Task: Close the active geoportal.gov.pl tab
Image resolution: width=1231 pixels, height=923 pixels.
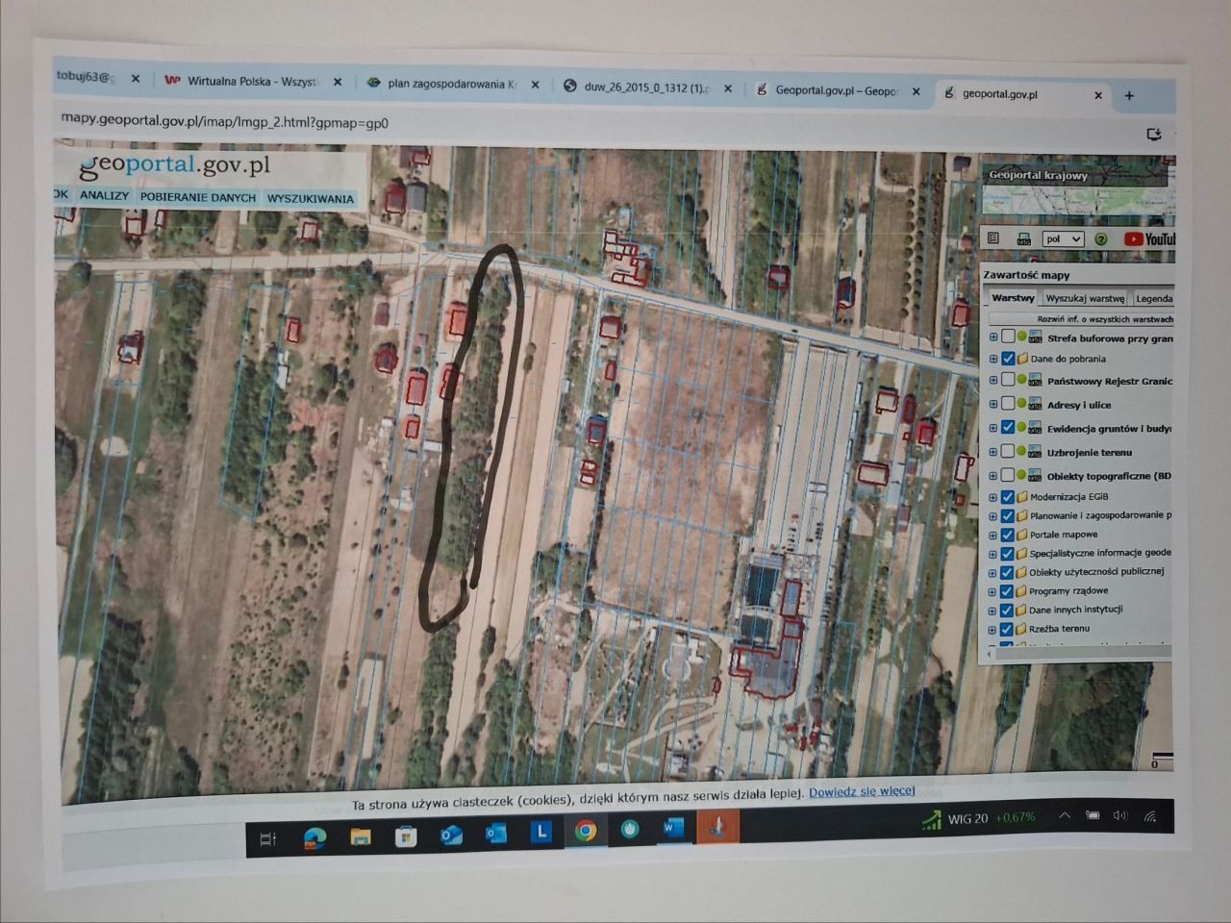Action: tap(1098, 95)
